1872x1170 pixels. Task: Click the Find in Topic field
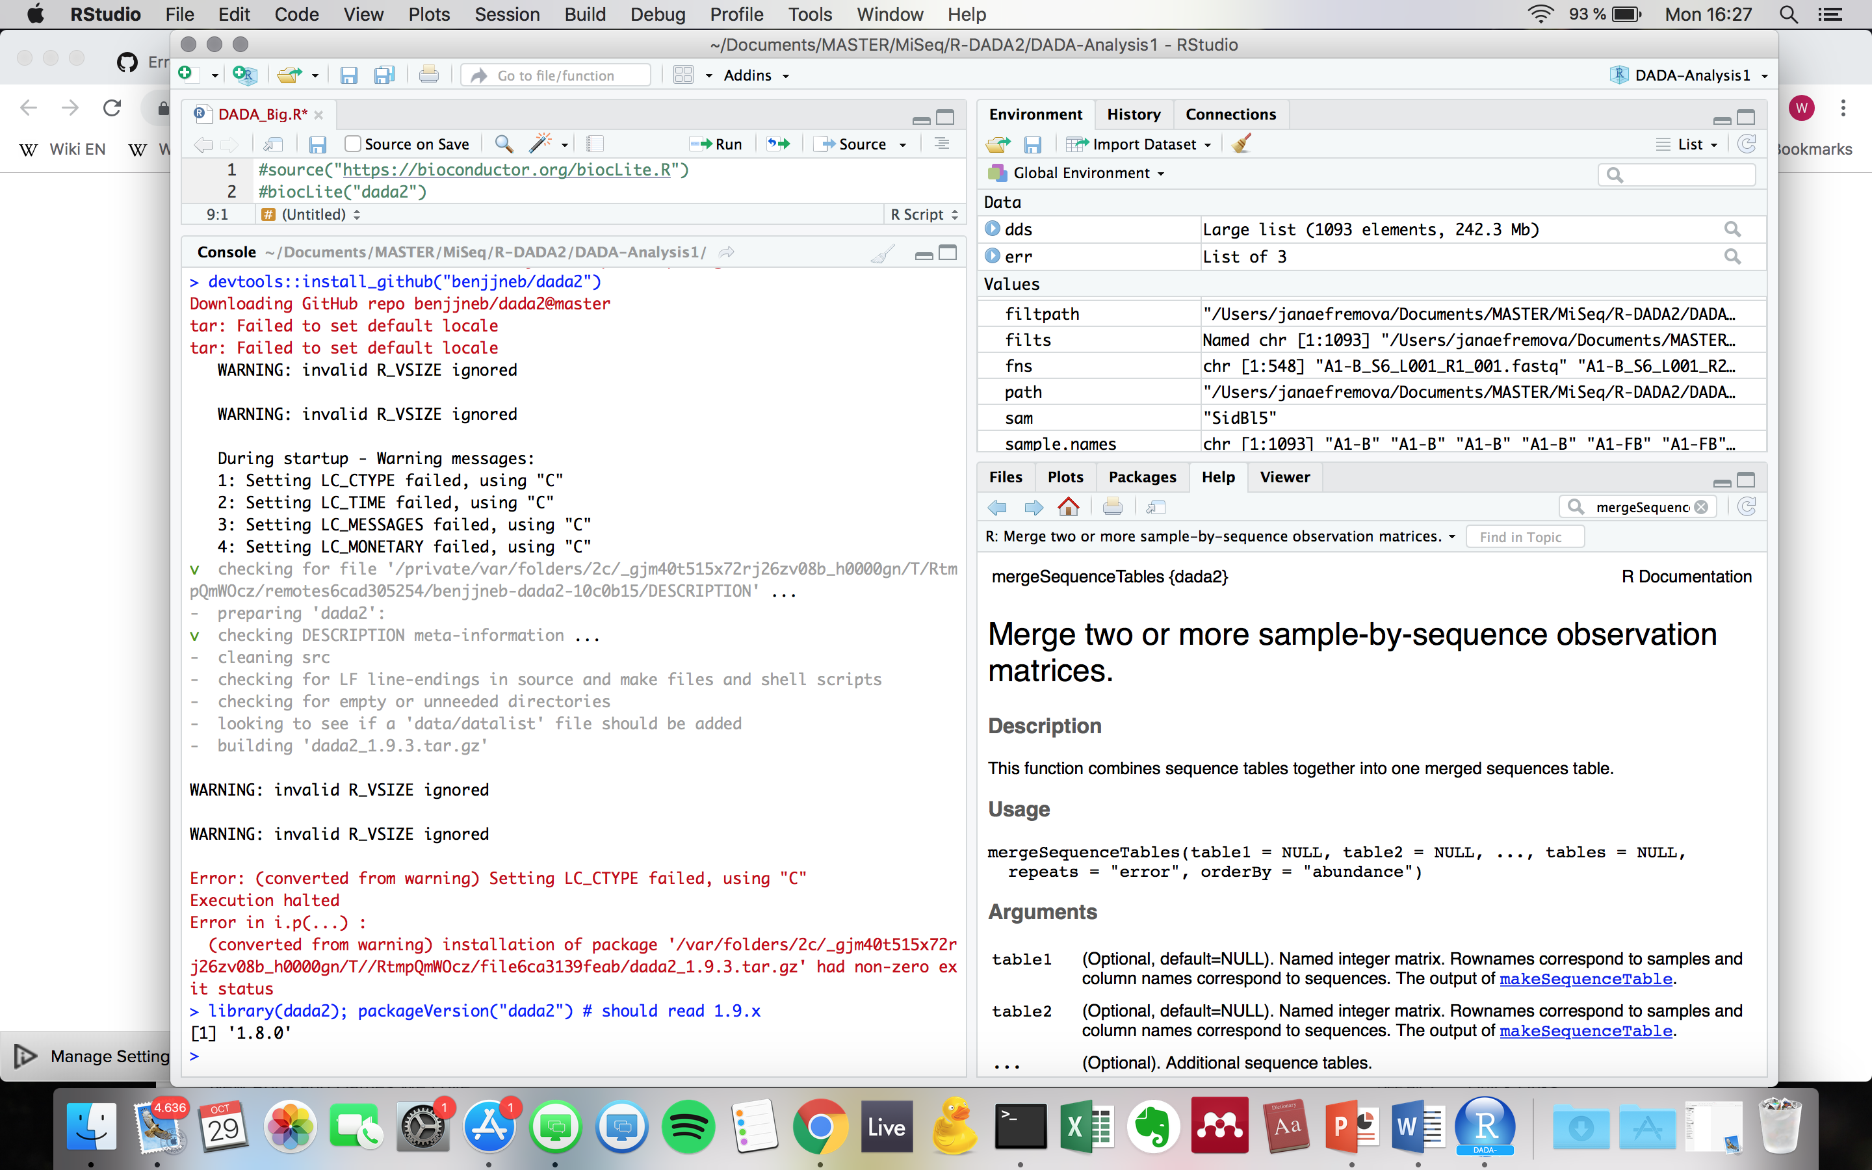pos(1523,537)
